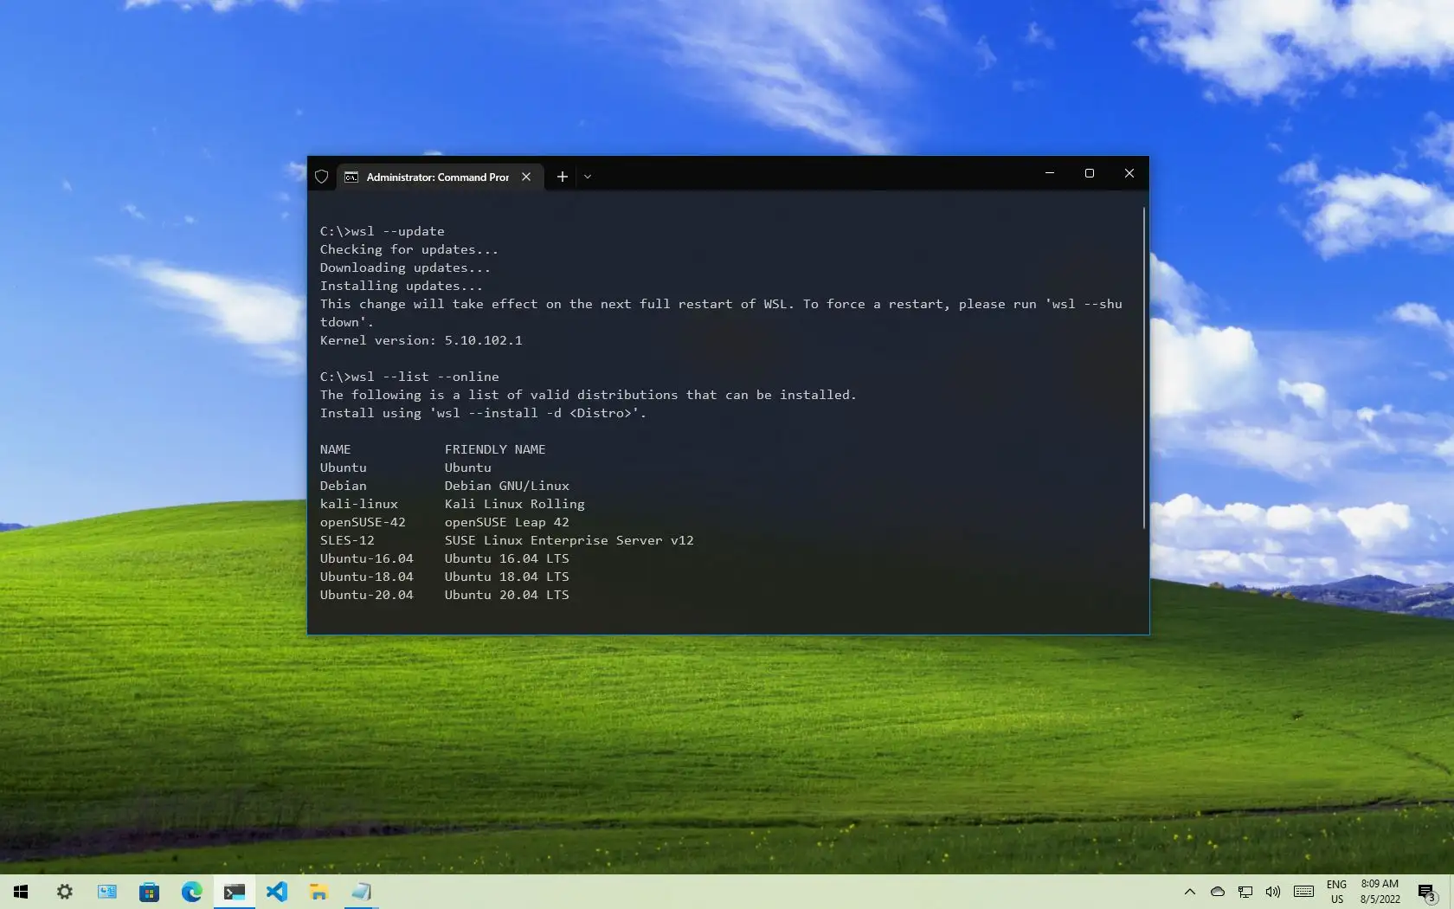The image size is (1454, 909).
Task: Open File Explorer from the taskbar
Action: point(318,893)
